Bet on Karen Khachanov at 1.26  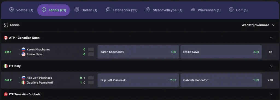[x=138, y=52]
